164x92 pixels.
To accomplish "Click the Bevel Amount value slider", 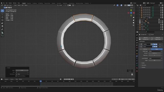I will tap(155, 53).
